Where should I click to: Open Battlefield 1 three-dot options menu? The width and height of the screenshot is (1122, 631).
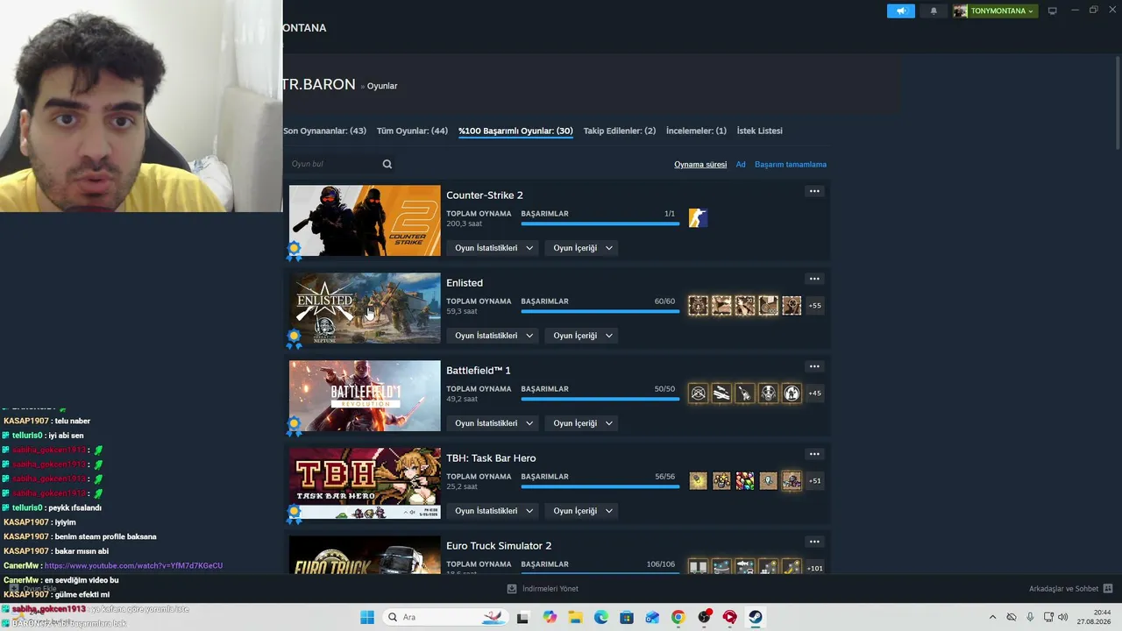pyautogui.click(x=814, y=366)
